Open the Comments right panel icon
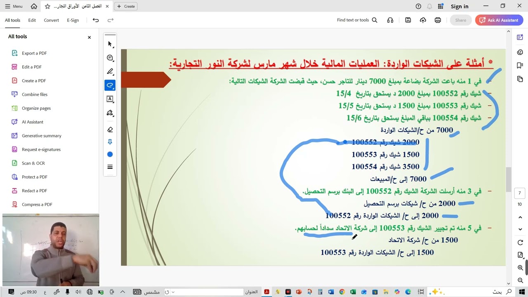 (520, 52)
